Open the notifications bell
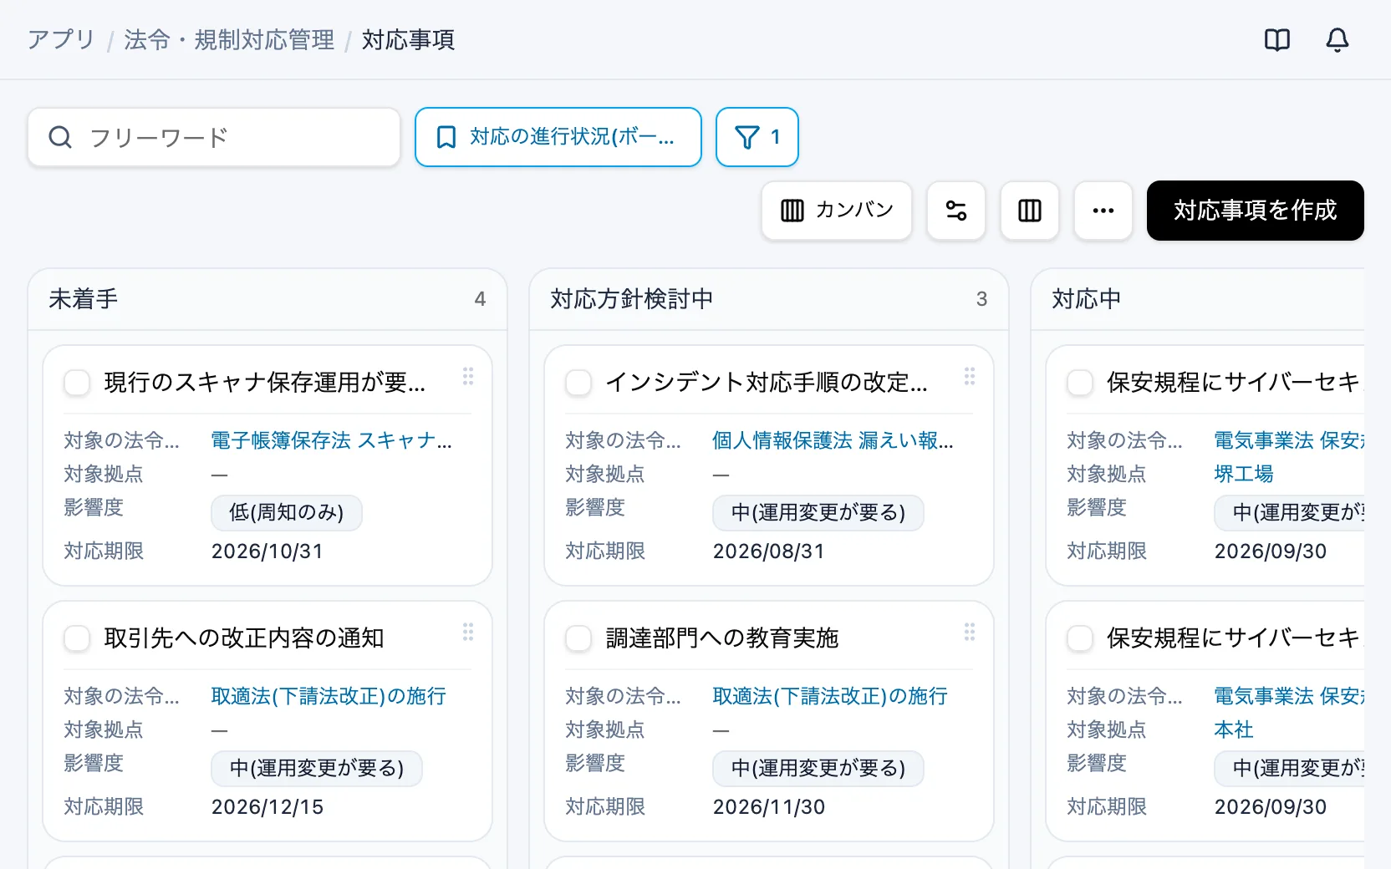This screenshot has height=869, width=1391. point(1337,39)
